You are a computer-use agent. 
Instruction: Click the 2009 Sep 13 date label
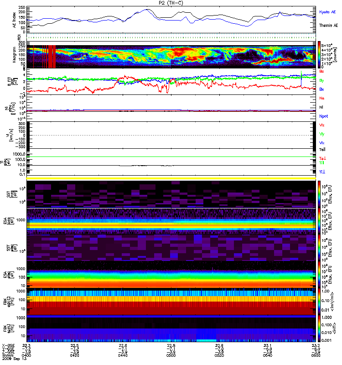(14, 359)
